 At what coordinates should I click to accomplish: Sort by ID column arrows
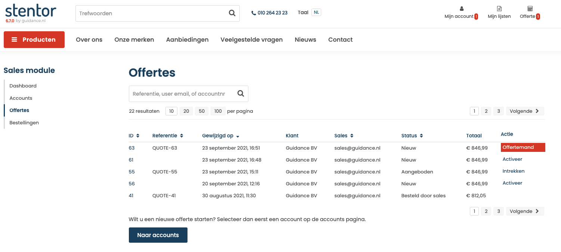(x=138, y=136)
